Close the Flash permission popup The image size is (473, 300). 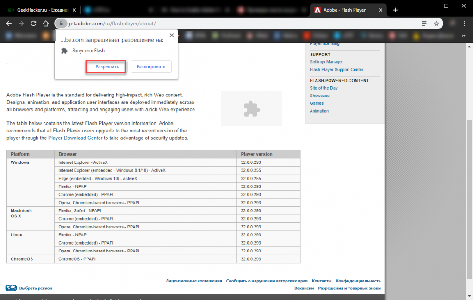[172, 35]
